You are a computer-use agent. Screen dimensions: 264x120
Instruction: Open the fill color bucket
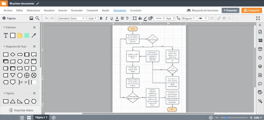140,18
